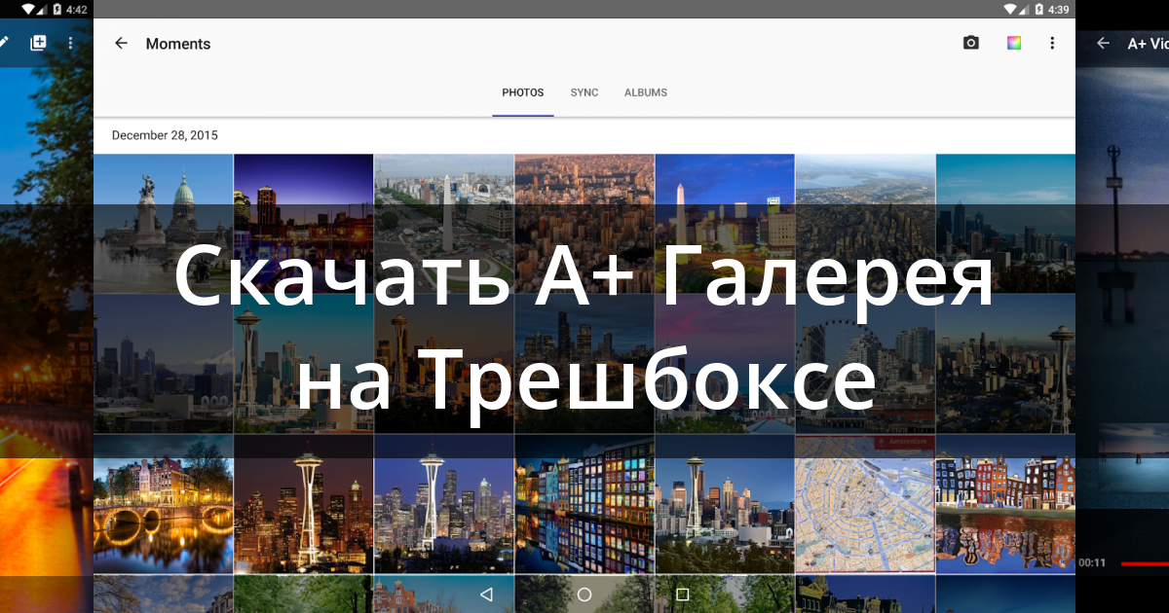Seek the red video progress bar
Image resolution: width=1169 pixels, height=613 pixels.
[1145, 562]
